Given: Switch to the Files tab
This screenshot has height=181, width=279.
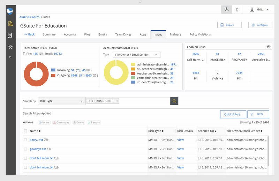Looking at the screenshot, I should (x=87, y=34).
